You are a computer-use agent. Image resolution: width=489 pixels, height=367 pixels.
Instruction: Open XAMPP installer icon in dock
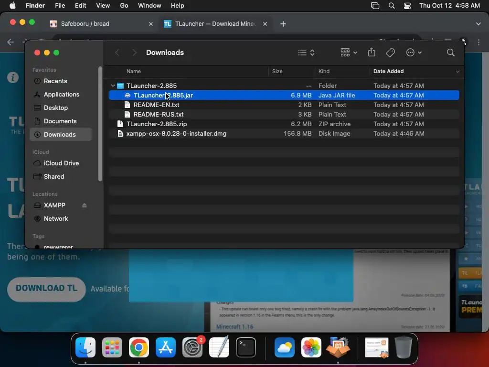[x=338, y=347]
